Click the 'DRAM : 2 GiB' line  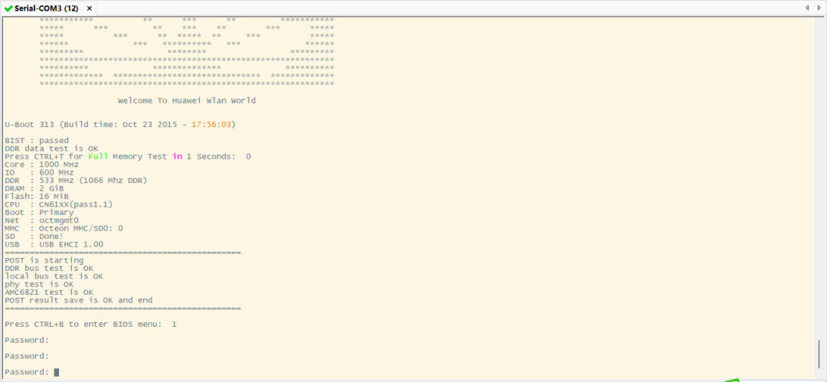(x=37, y=188)
